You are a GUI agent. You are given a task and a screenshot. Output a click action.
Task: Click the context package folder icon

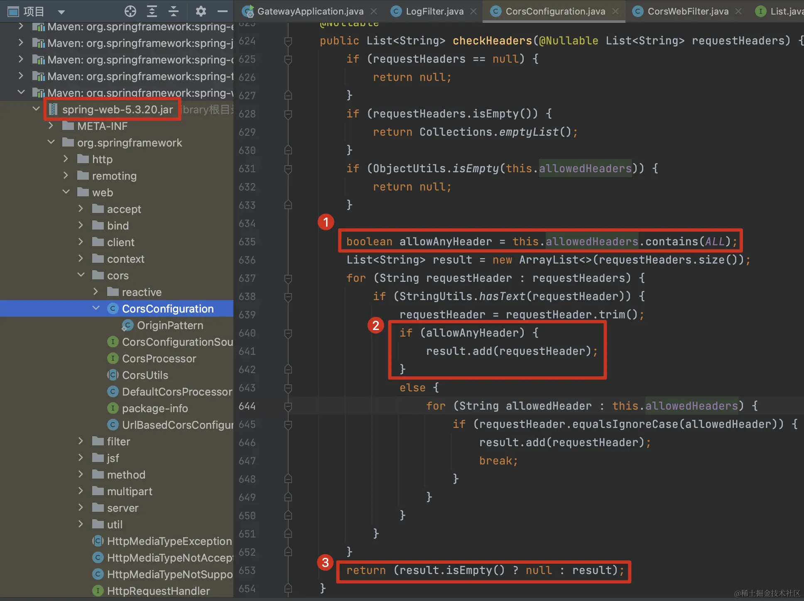(98, 258)
